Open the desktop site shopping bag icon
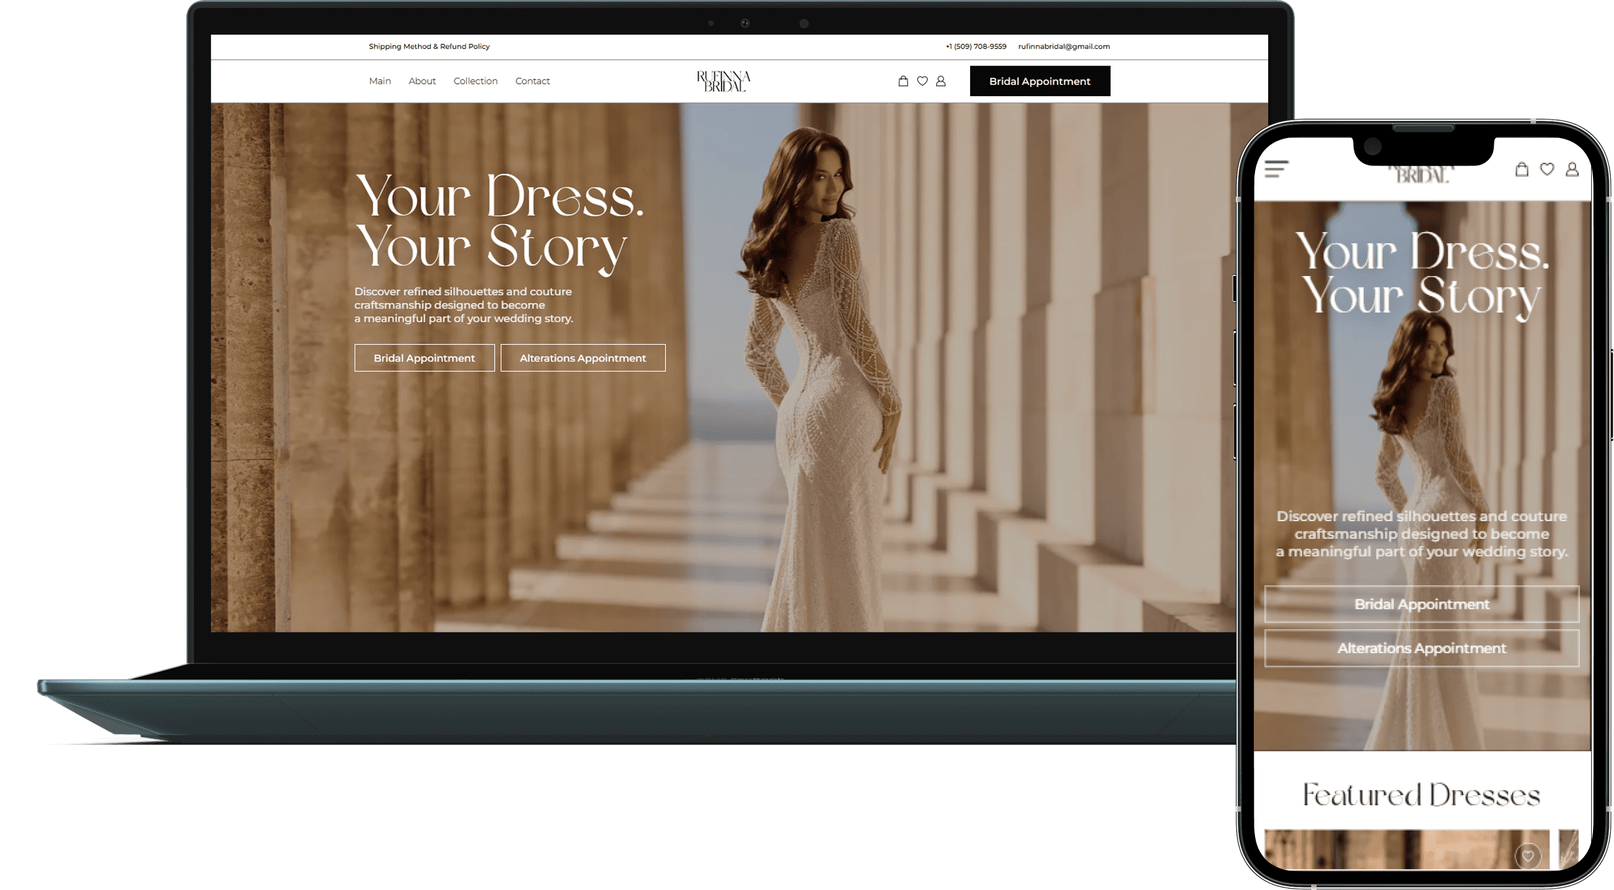The width and height of the screenshot is (1614, 890). (903, 81)
